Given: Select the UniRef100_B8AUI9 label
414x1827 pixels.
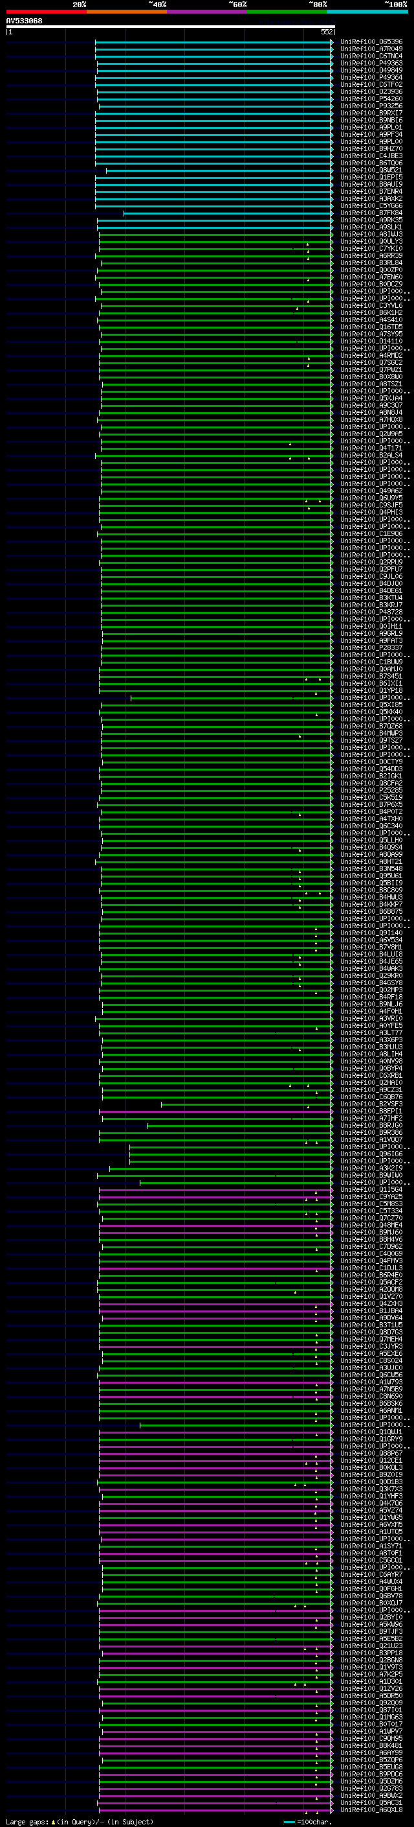Looking at the screenshot, I should point(371,185).
